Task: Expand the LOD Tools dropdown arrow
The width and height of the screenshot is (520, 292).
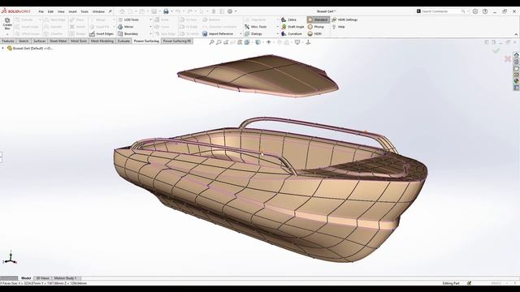Action: (150, 19)
